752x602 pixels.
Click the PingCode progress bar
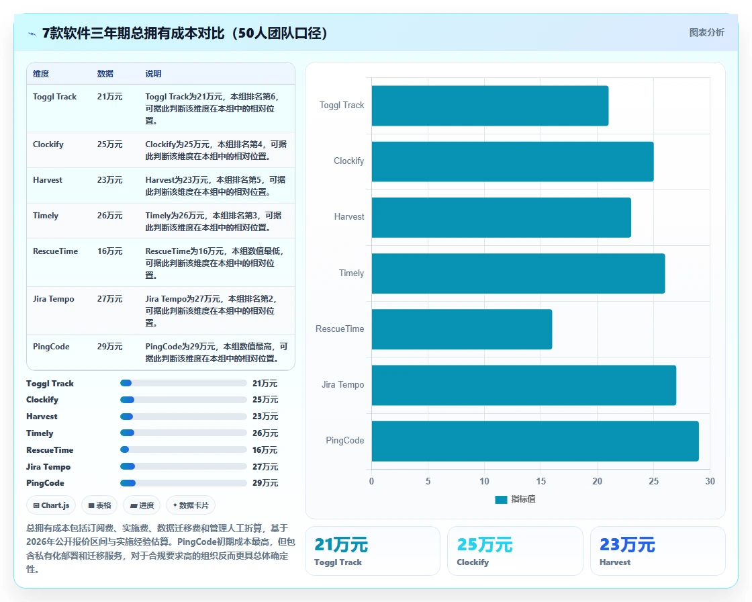(x=183, y=483)
